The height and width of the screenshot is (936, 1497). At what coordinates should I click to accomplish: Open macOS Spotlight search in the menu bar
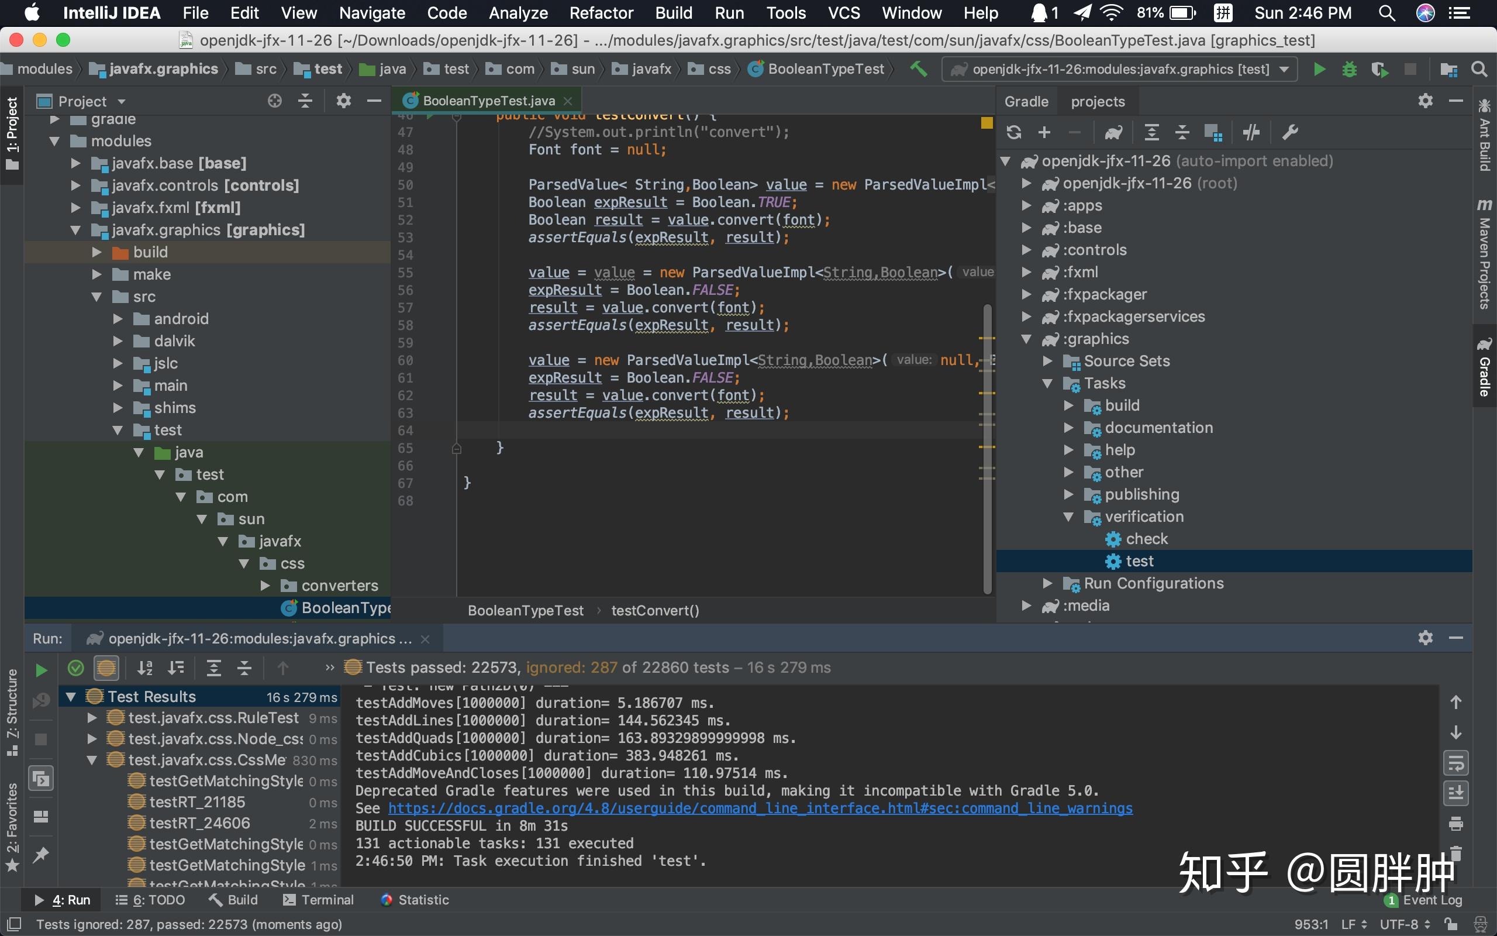[1386, 13]
